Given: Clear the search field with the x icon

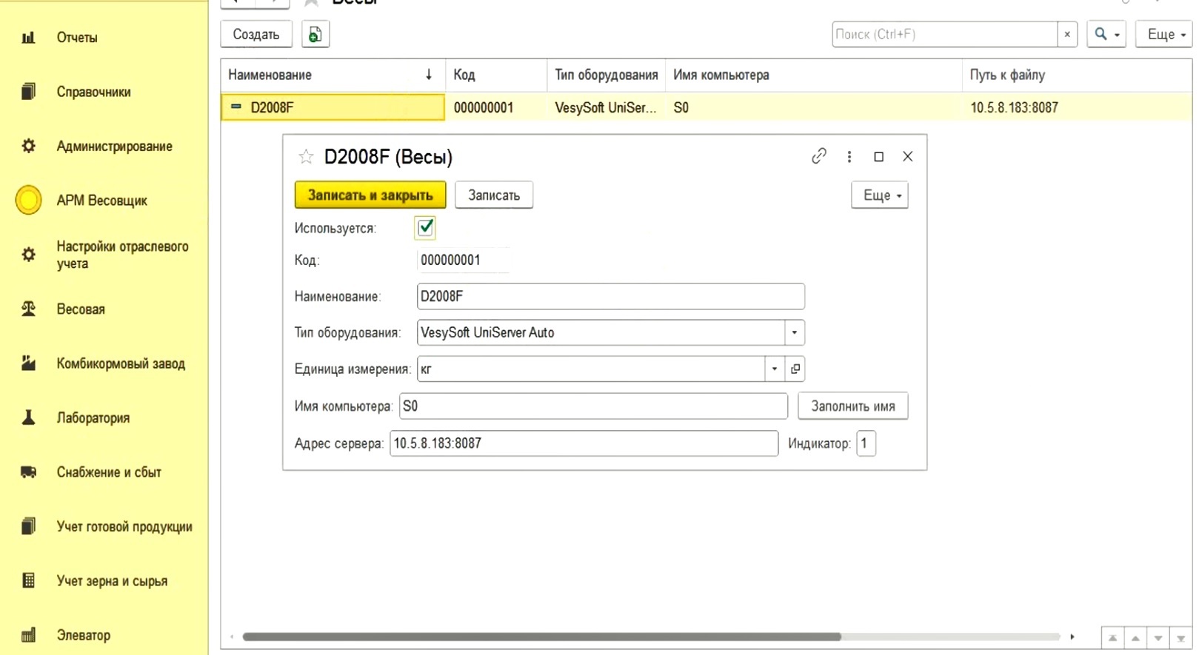Looking at the screenshot, I should 1067,34.
